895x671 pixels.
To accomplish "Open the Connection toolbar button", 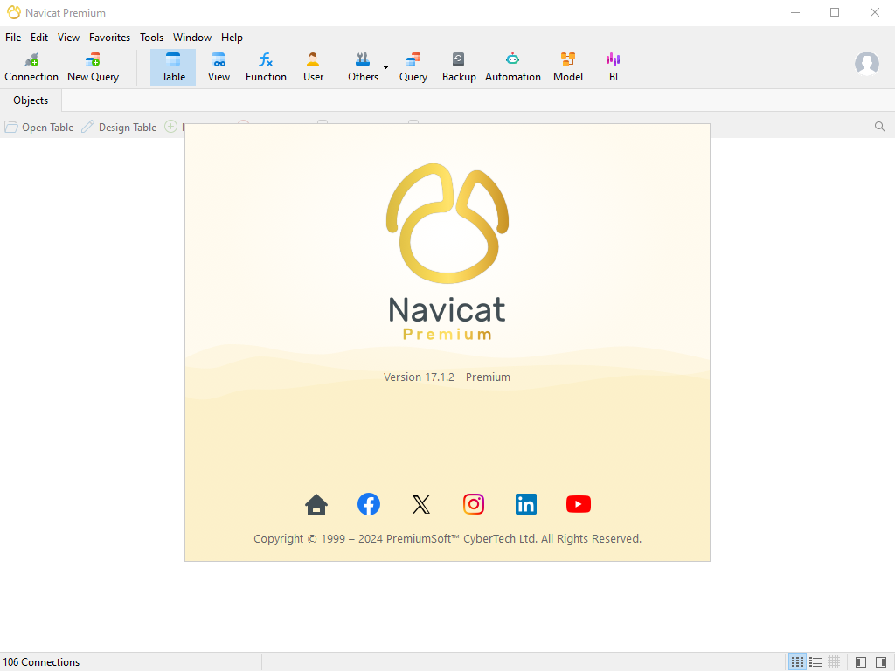I will click(31, 67).
